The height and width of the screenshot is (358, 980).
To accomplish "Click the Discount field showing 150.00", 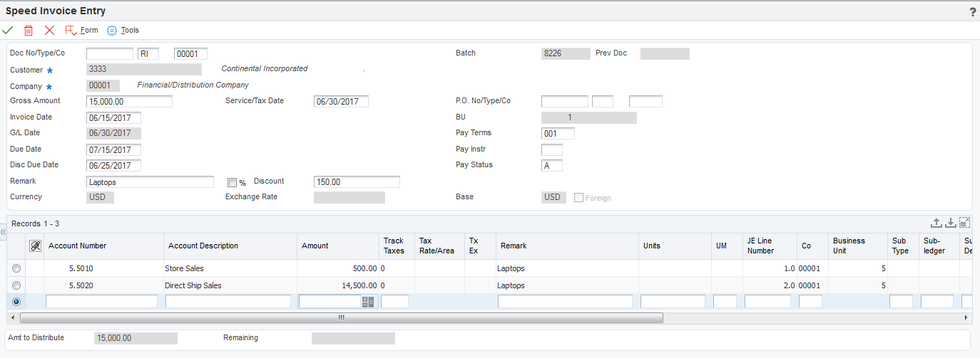I will (x=357, y=181).
